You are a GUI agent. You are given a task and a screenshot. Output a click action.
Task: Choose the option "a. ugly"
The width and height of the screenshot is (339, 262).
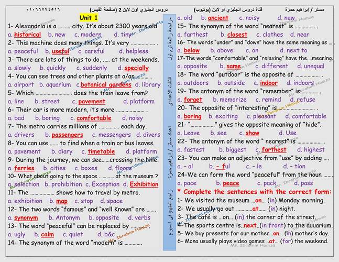[16, 235]
